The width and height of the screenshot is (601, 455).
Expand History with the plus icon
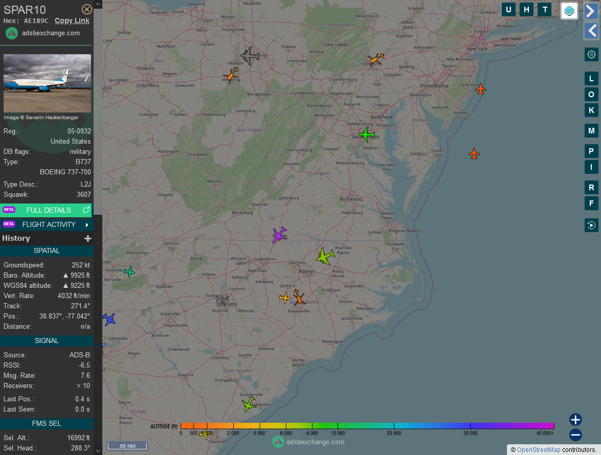(x=88, y=239)
